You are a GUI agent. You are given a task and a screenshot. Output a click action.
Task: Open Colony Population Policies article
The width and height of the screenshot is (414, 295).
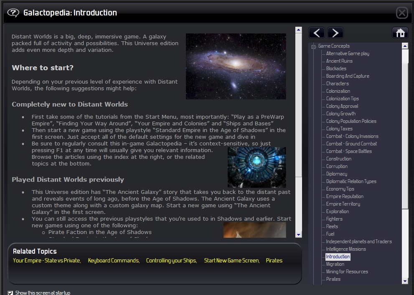[351, 121]
